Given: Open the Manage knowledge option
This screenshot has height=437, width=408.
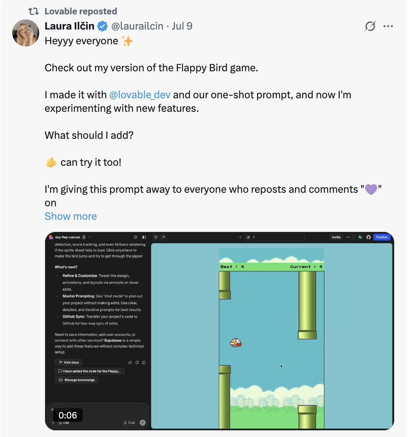Looking at the screenshot, I should (77, 380).
